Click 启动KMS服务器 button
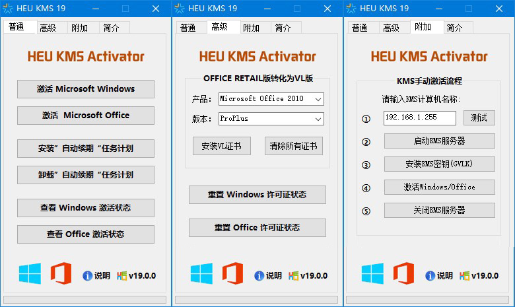 pyautogui.click(x=440, y=141)
